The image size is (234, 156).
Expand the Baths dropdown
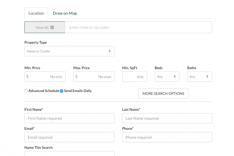[x=199, y=77]
